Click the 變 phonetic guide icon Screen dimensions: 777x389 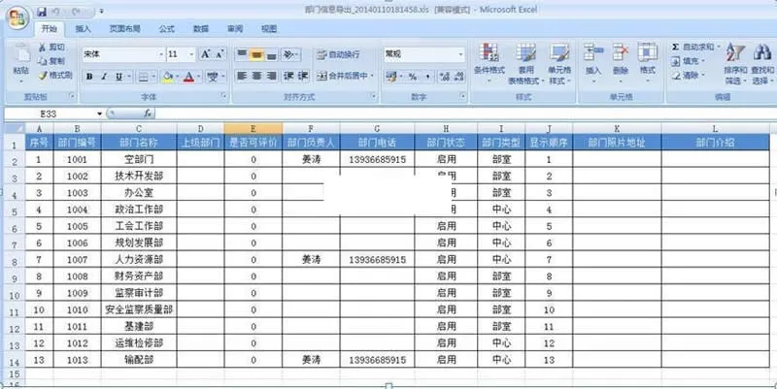(x=213, y=77)
